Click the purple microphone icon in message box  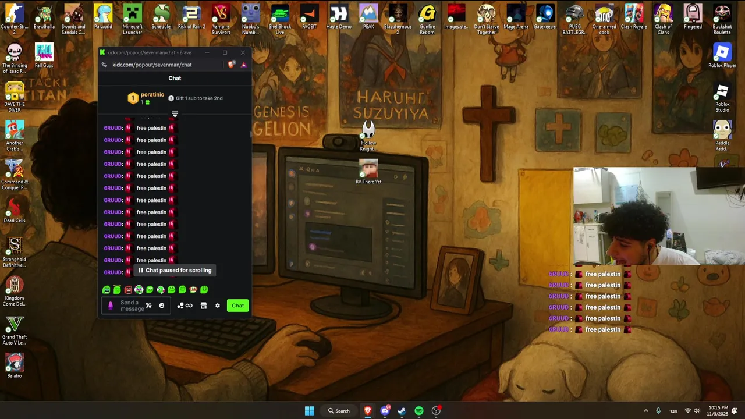point(111,306)
